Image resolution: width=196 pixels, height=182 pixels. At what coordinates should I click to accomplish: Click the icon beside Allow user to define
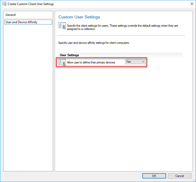pyautogui.click(x=62, y=62)
